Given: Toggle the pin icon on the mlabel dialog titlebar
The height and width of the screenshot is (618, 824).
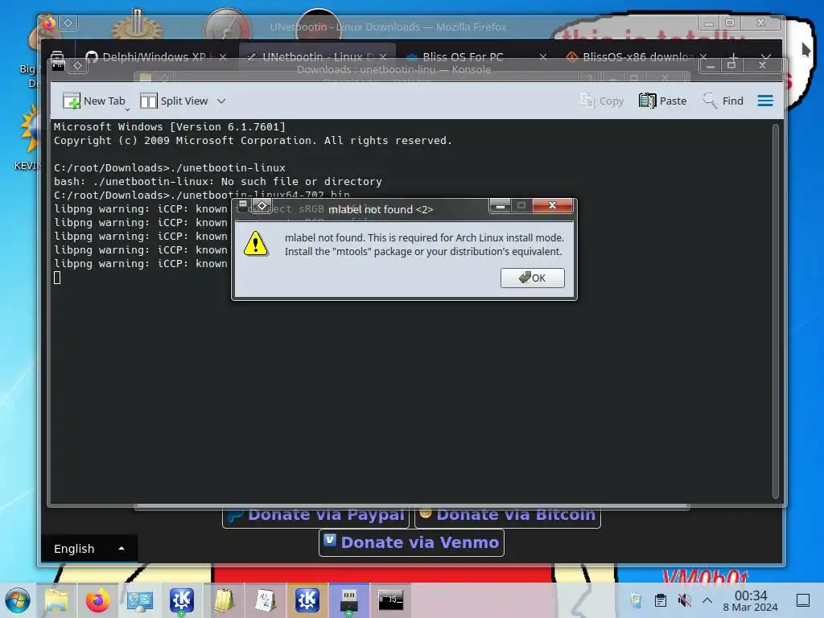Looking at the screenshot, I should (x=262, y=205).
